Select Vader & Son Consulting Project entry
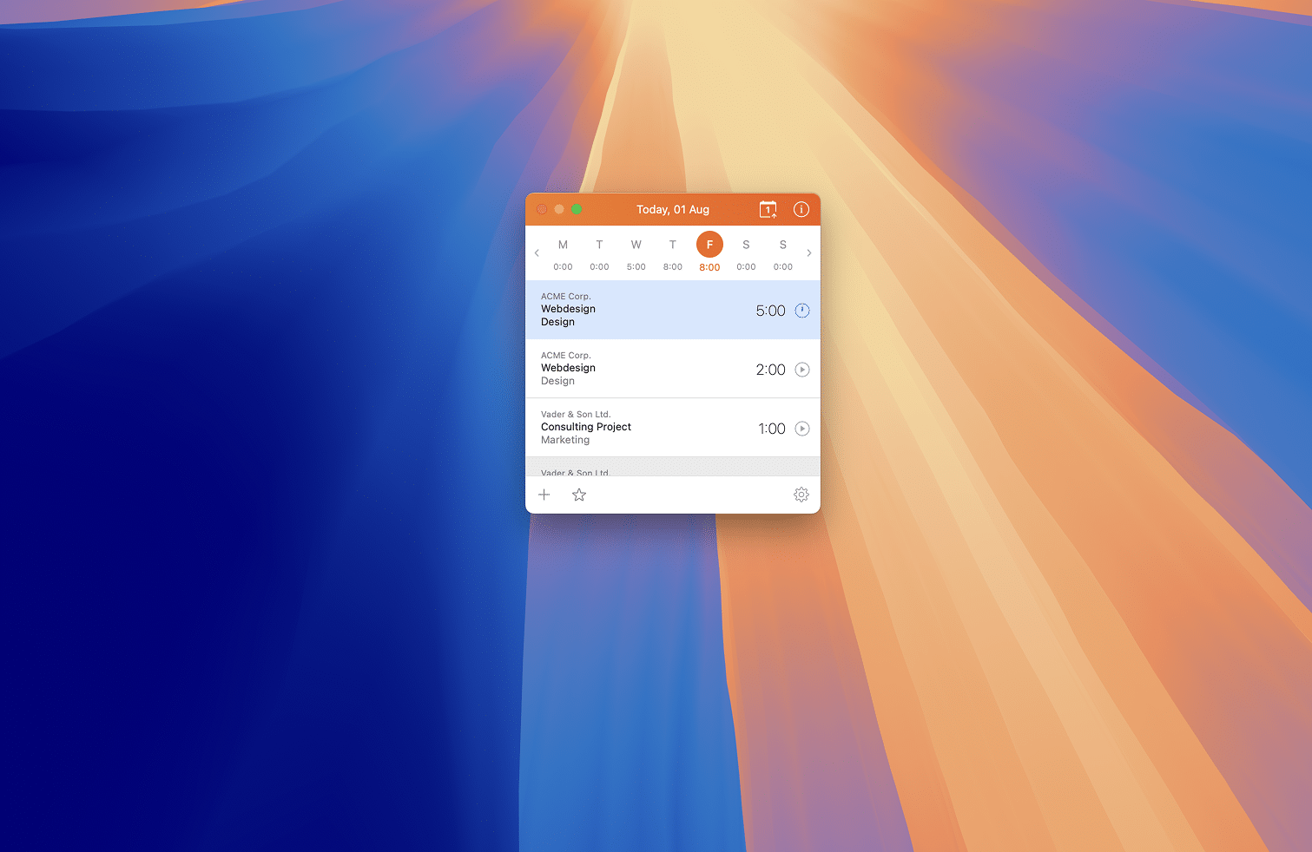 point(673,428)
